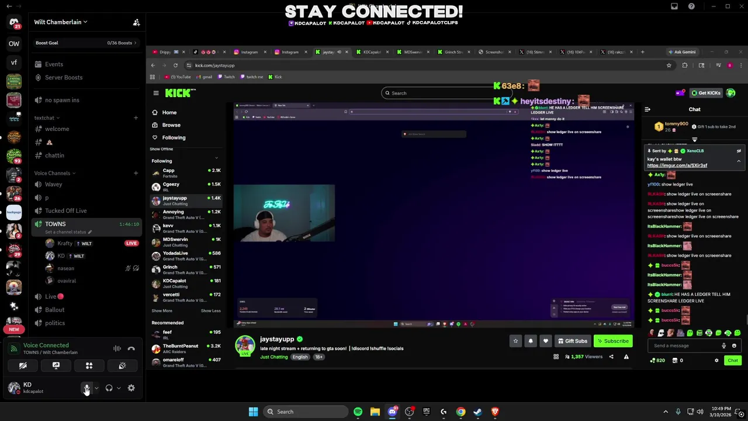Screen dimensions: 748x421
Task: Share your screen in Discord
Action: [x=56, y=365]
